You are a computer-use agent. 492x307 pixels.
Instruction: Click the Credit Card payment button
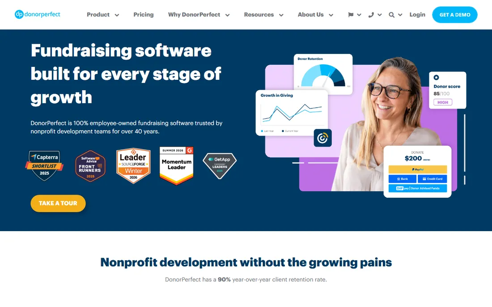[433, 179]
